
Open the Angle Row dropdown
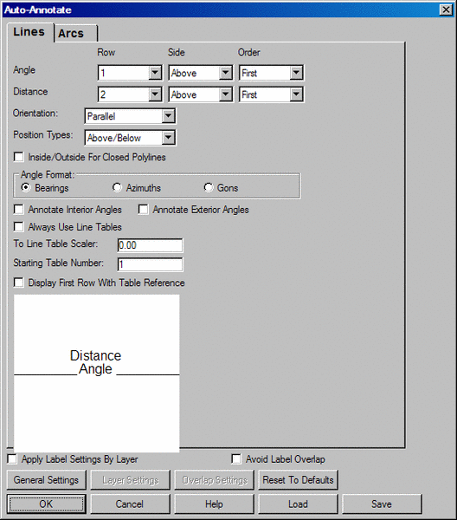pyautogui.click(x=130, y=73)
